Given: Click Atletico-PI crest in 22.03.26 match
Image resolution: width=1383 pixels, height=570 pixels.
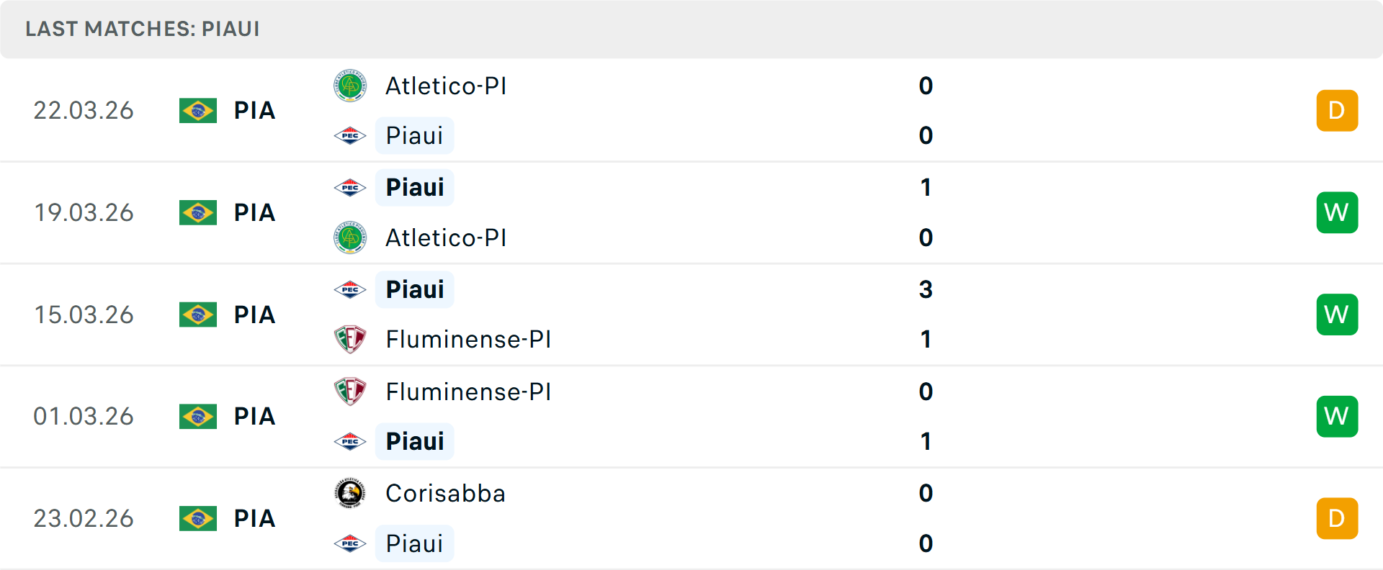Looking at the screenshot, I should pyautogui.click(x=350, y=86).
